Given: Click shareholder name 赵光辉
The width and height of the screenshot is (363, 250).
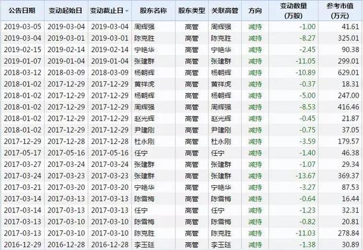Looking at the screenshot, I should [145, 119].
